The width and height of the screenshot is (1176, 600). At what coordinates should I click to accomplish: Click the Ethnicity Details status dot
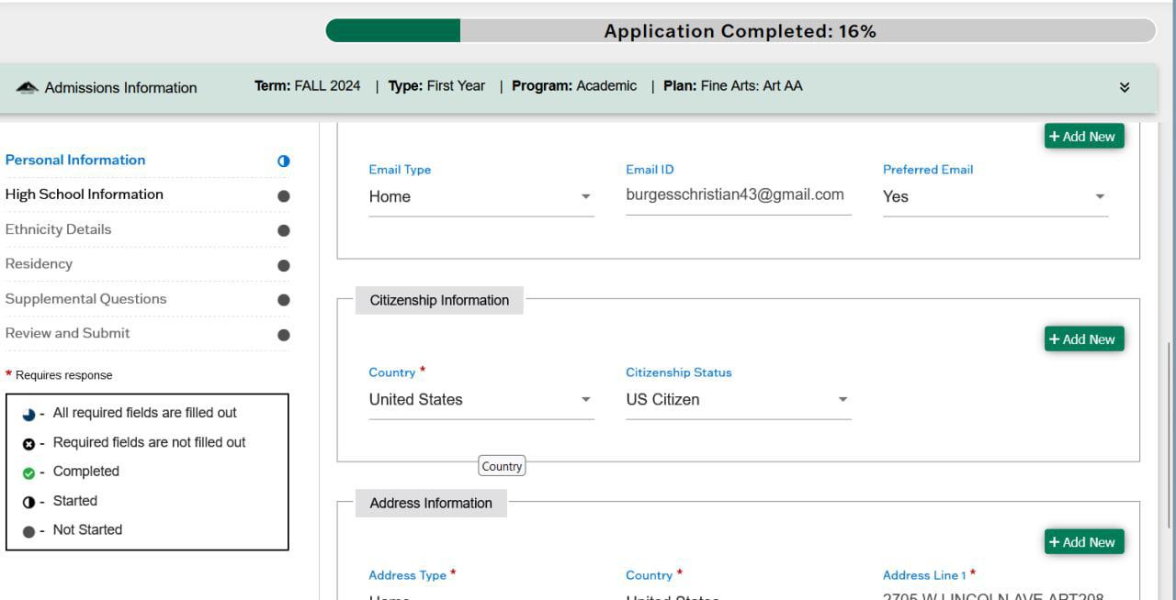[x=283, y=230]
